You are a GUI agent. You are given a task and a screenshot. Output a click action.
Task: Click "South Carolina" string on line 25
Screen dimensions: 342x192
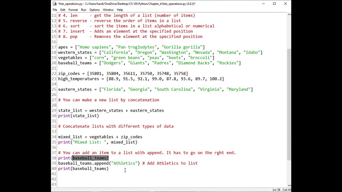174,90
